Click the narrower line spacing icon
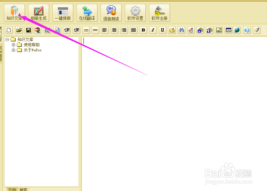Viewport: 267px width, 191px height. (x=95, y=30)
